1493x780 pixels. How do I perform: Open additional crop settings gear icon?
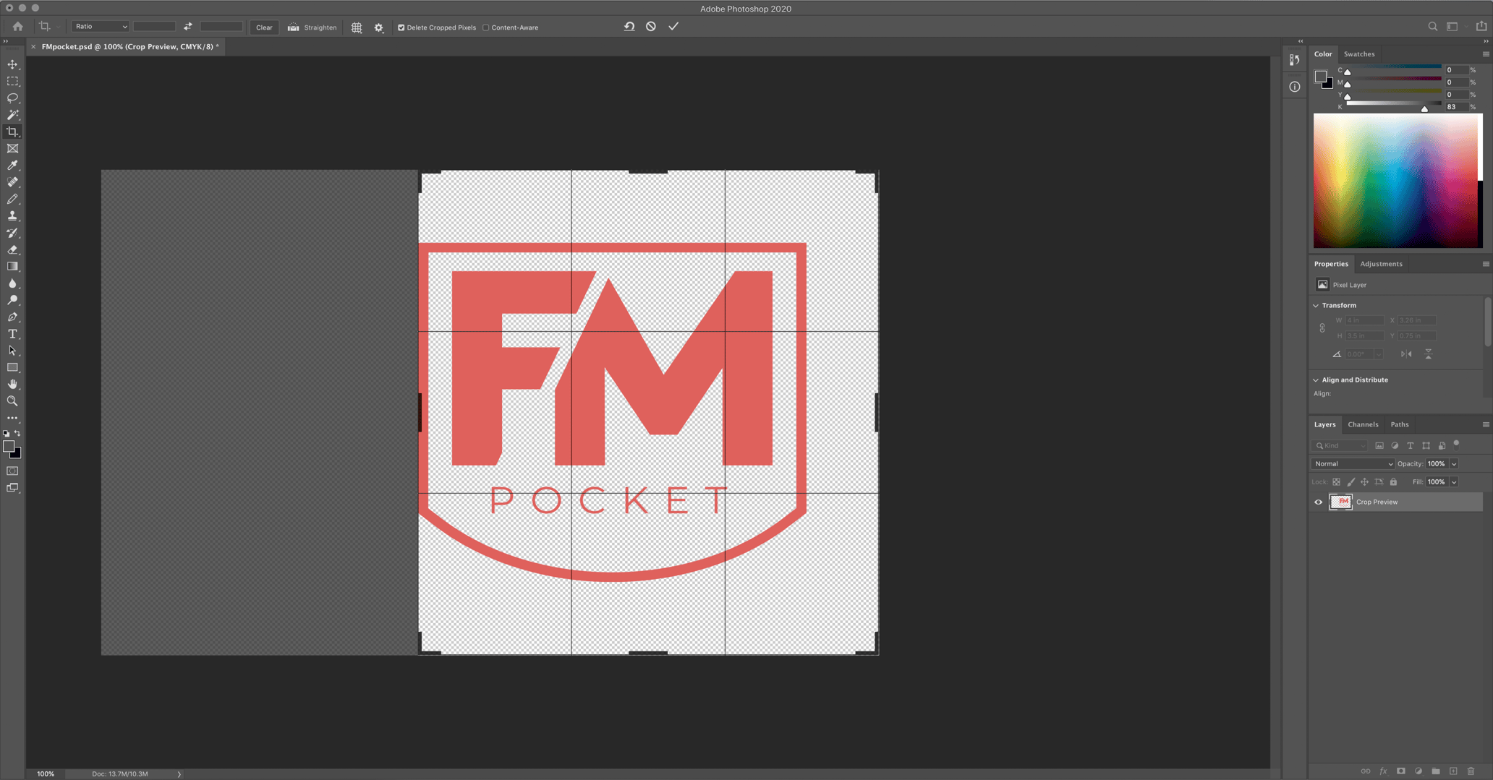(379, 27)
